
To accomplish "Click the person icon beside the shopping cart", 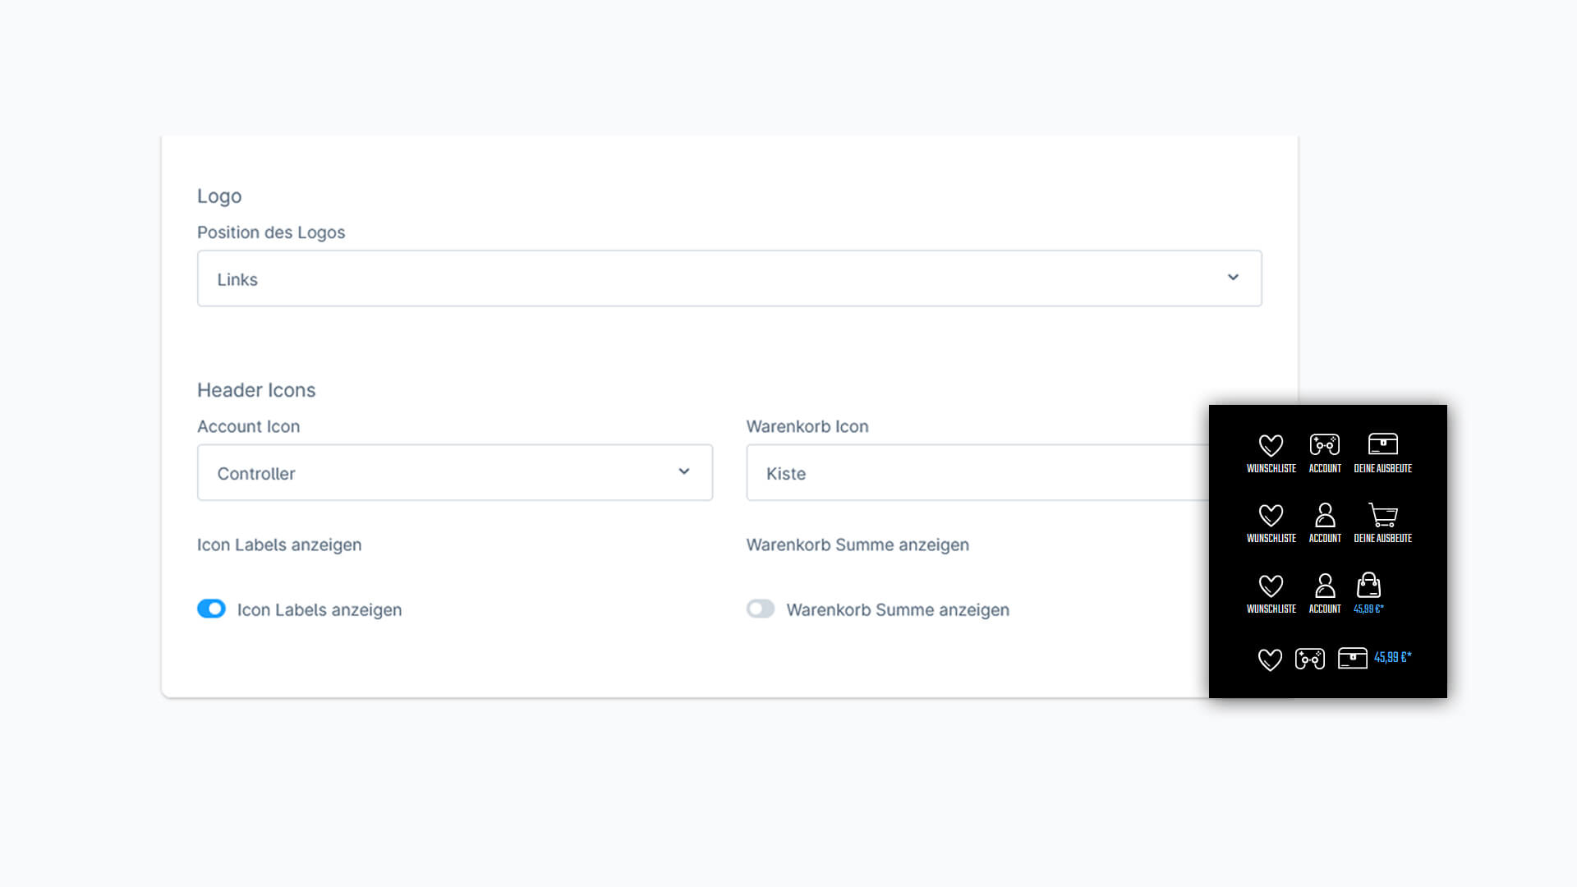I will tap(1324, 515).
